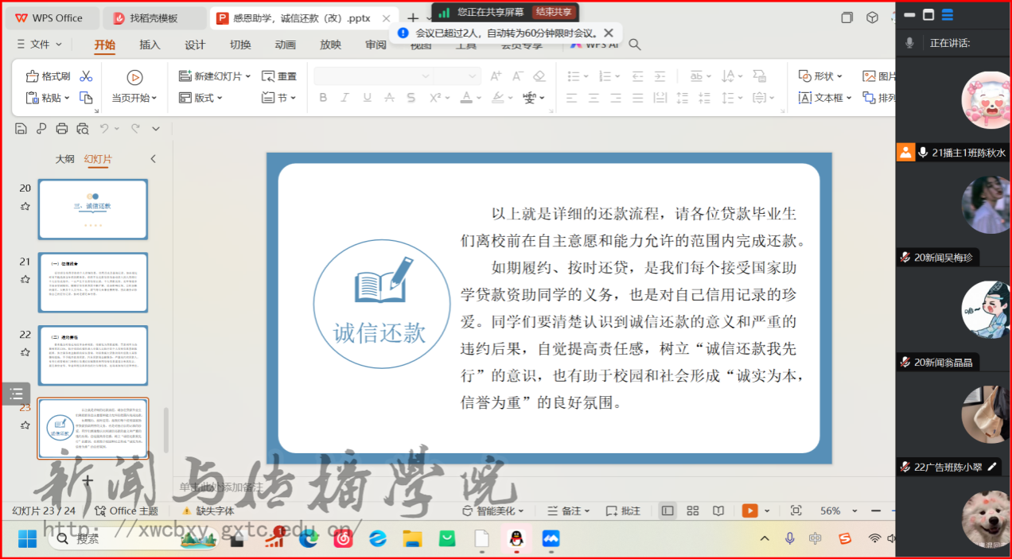The width and height of the screenshot is (1012, 559).
Task: Expand the New Slide (新建幻灯片) dropdown
Action: (248, 76)
